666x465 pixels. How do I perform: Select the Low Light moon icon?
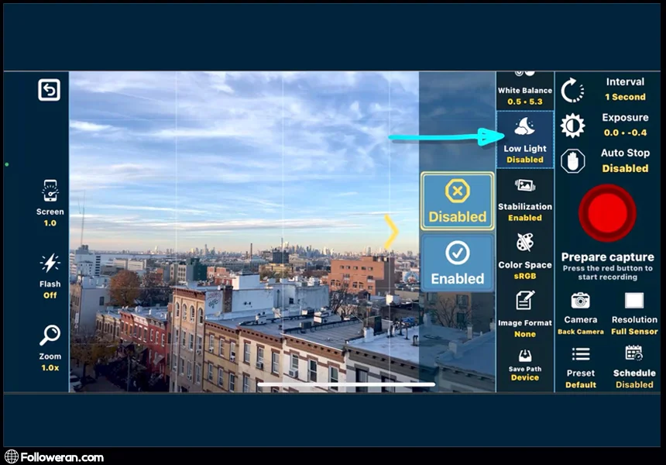click(x=525, y=127)
